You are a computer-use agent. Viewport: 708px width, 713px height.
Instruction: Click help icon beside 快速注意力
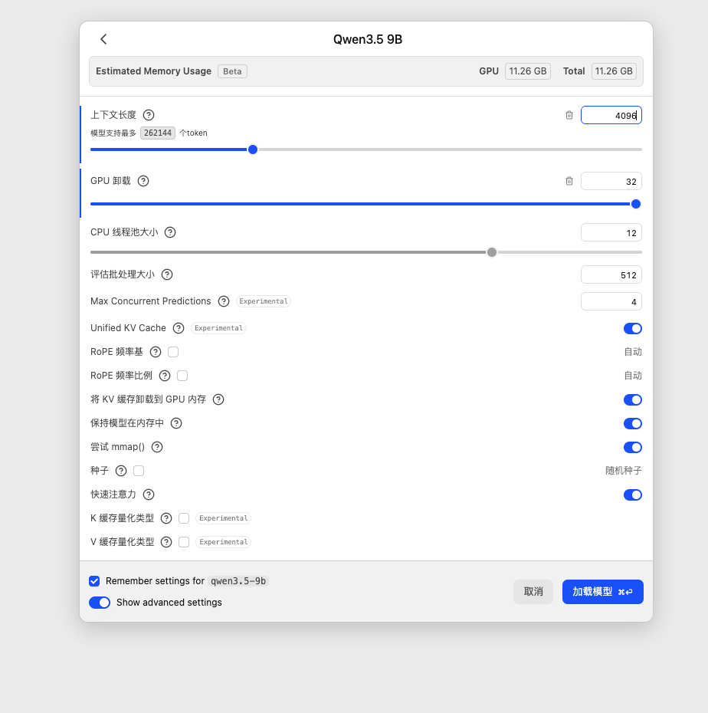(x=149, y=495)
